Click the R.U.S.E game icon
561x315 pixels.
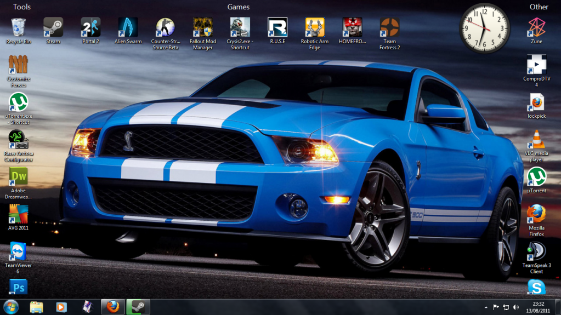tap(277, 28)
